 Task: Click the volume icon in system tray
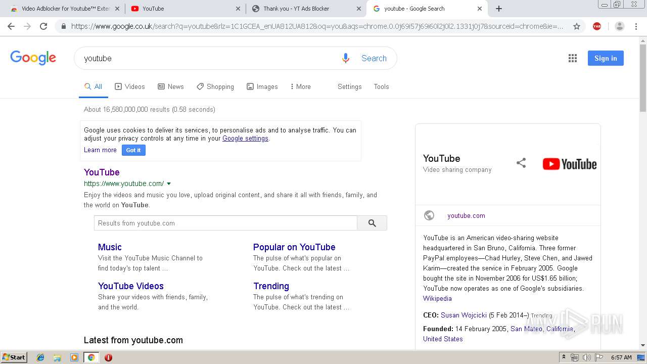point(586,357)
